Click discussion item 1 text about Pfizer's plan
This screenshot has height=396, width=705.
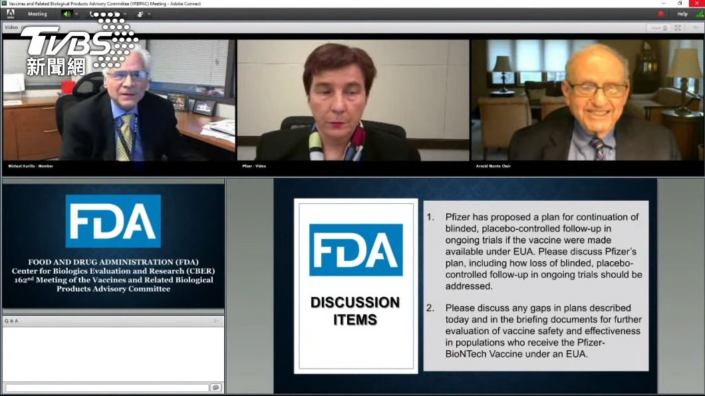[x=543, y=251]
